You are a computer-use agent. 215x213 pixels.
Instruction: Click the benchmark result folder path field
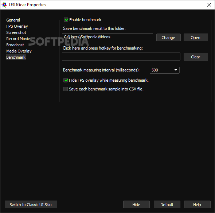107,37
